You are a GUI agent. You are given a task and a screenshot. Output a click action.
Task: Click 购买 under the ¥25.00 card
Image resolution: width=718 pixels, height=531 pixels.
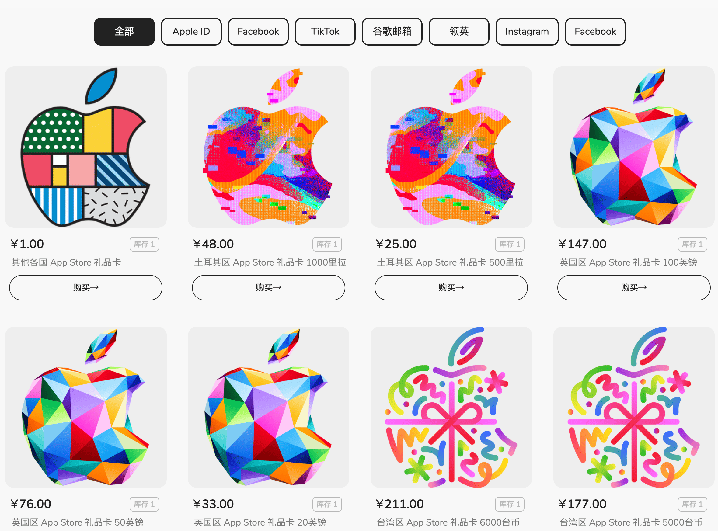[x=451, y=287]
